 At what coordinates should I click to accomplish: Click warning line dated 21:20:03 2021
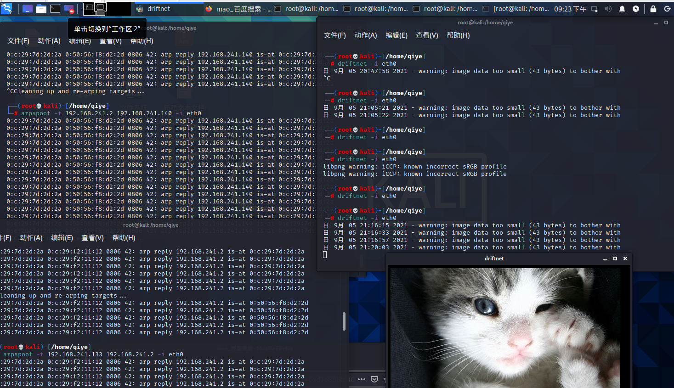[472, 247]
